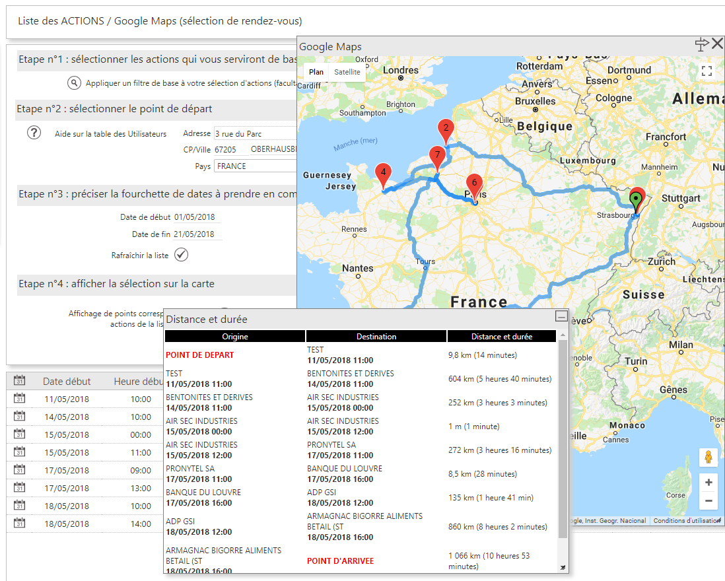Open the question mark help icon for Utilisateurs
Image resolution: width=725 pixels, height=581 pixels.
click(34, 133)
